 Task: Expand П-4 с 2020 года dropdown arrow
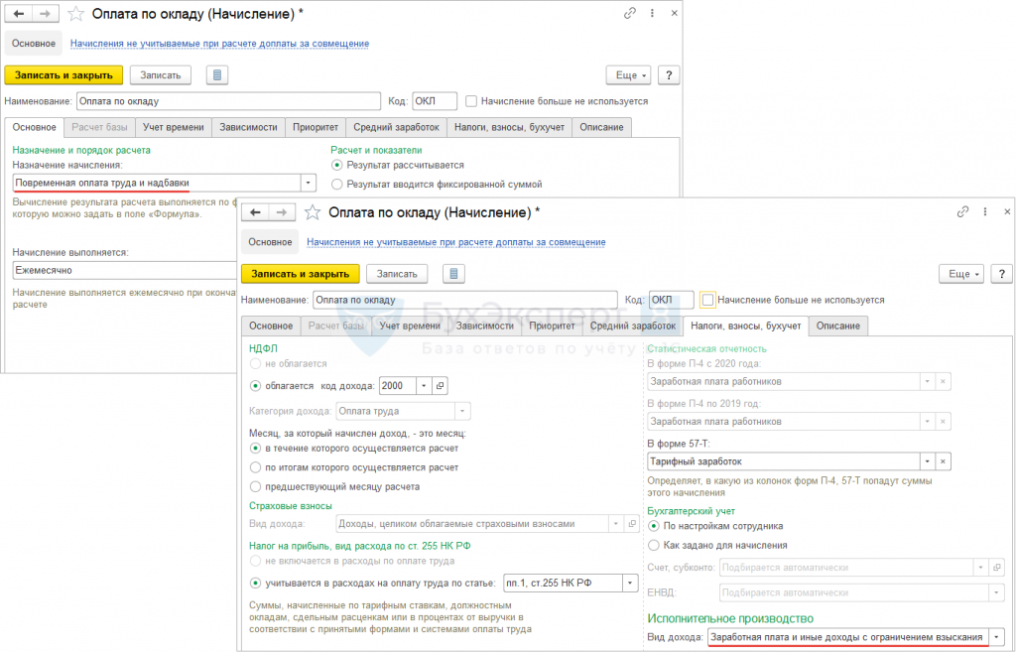(x=928, y=381)
